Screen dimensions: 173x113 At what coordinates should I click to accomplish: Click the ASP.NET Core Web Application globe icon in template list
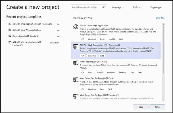point(76,27)
